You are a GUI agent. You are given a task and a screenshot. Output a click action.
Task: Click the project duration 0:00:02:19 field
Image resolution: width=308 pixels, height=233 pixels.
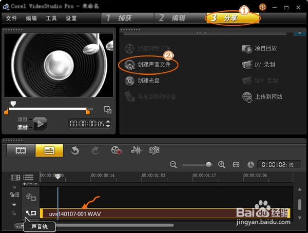point(279,165)
